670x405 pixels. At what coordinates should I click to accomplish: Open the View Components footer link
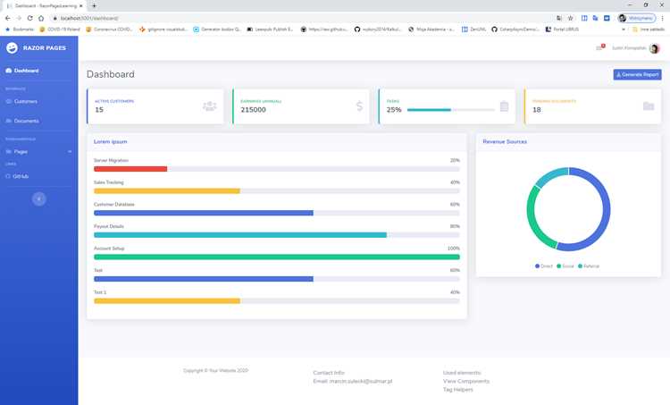pos(466,381)
